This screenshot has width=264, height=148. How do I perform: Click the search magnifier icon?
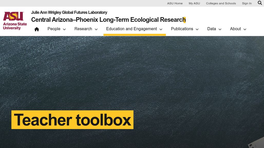260,3
